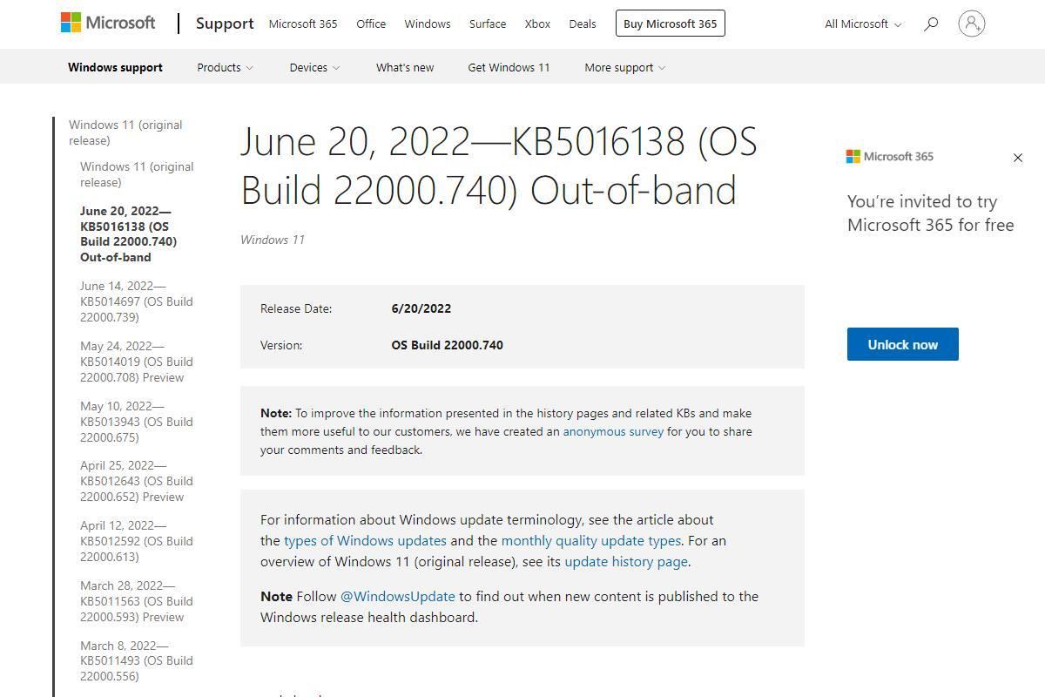Open June 14, 2022 KB5014697 sidebar item
This screenshot has width=1045, height=697.
[137, 301]
